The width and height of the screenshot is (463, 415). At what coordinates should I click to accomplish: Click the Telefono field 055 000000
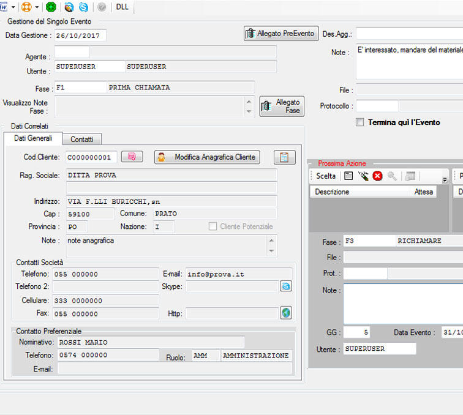106,274
